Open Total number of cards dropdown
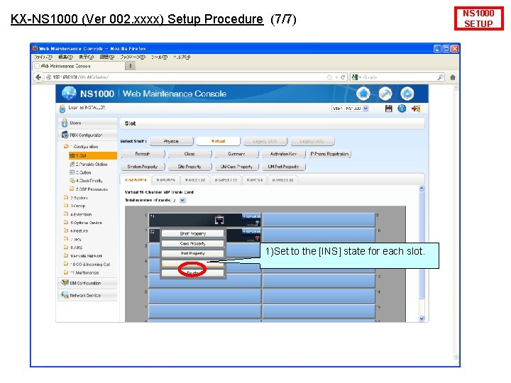Image resolution: width=511 pixels, height=383 pixels. pyautogui.click(x=182, y=200)
